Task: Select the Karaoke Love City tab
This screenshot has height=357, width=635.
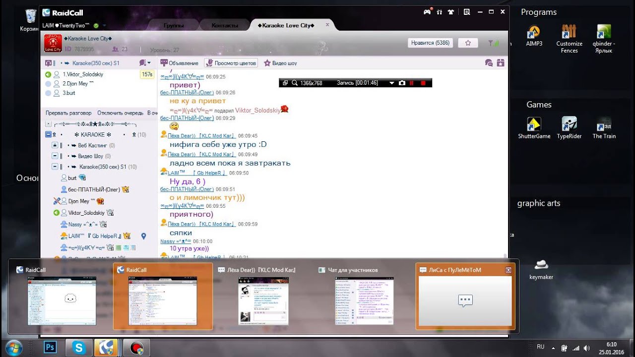Action: 286,25
